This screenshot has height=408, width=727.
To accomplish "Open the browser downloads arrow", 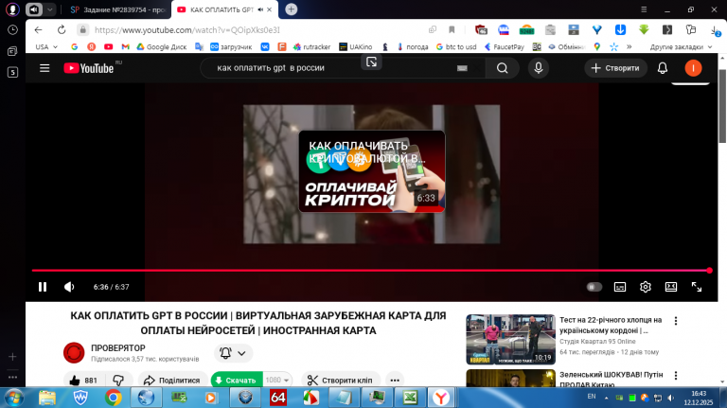I will click(715, 30).
